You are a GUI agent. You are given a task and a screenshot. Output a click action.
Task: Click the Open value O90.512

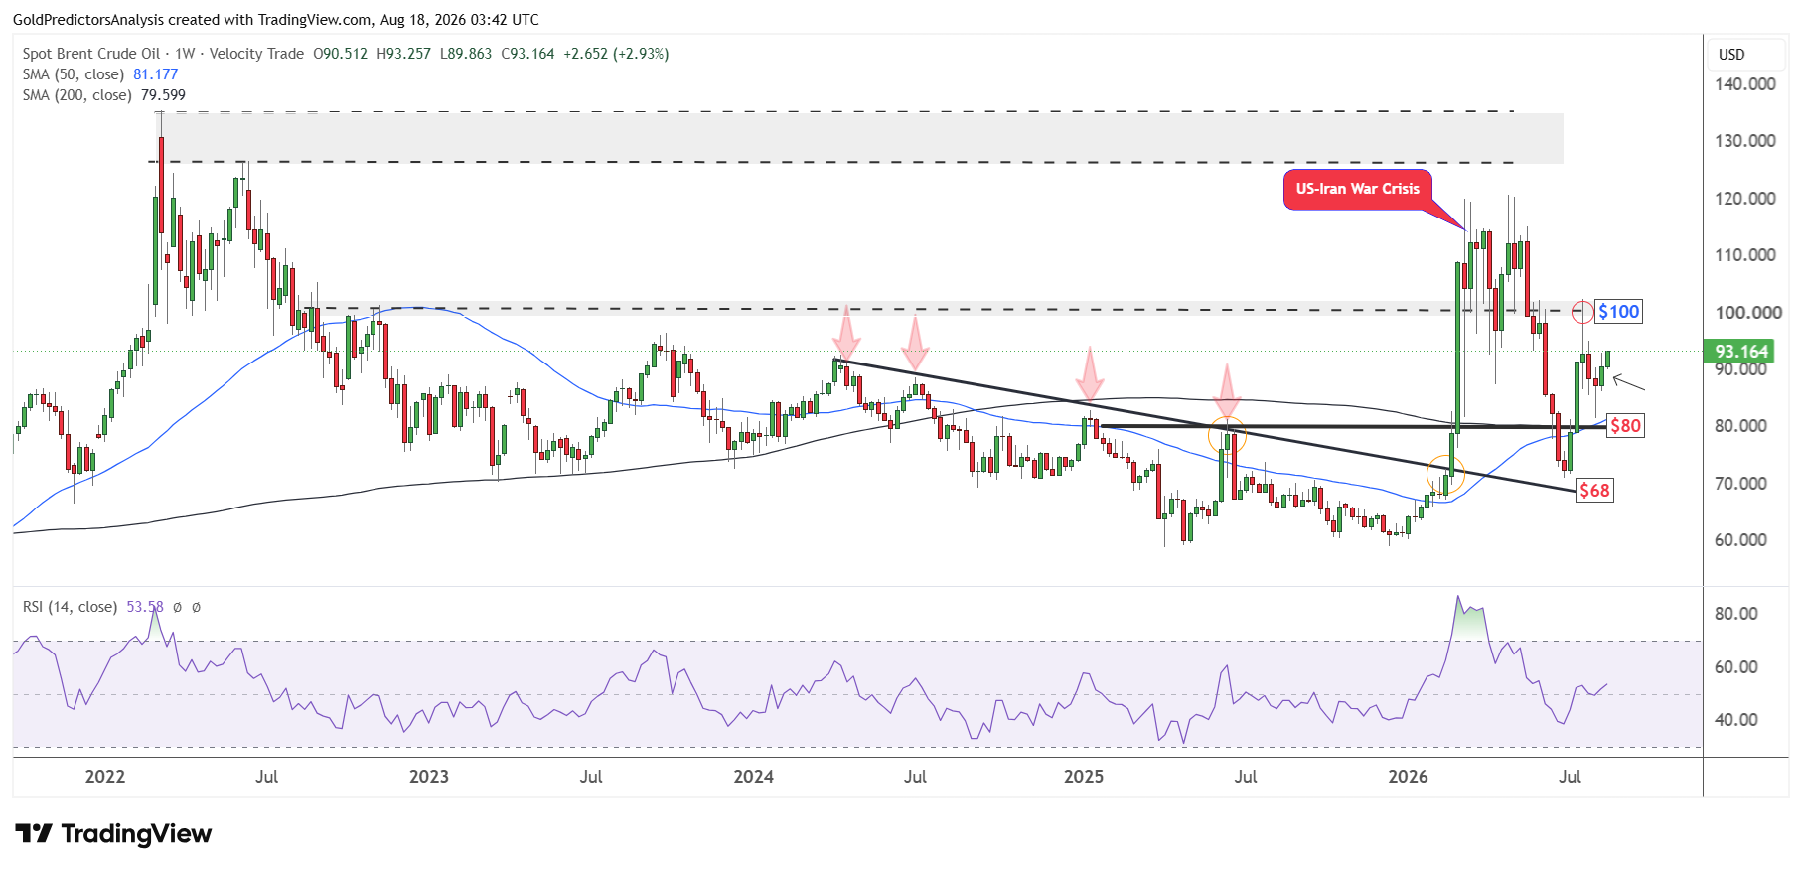coord(341,54)
